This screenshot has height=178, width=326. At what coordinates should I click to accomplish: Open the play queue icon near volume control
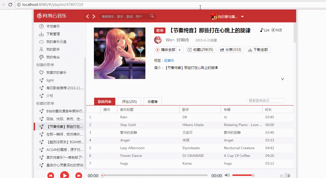click(281, 176)
